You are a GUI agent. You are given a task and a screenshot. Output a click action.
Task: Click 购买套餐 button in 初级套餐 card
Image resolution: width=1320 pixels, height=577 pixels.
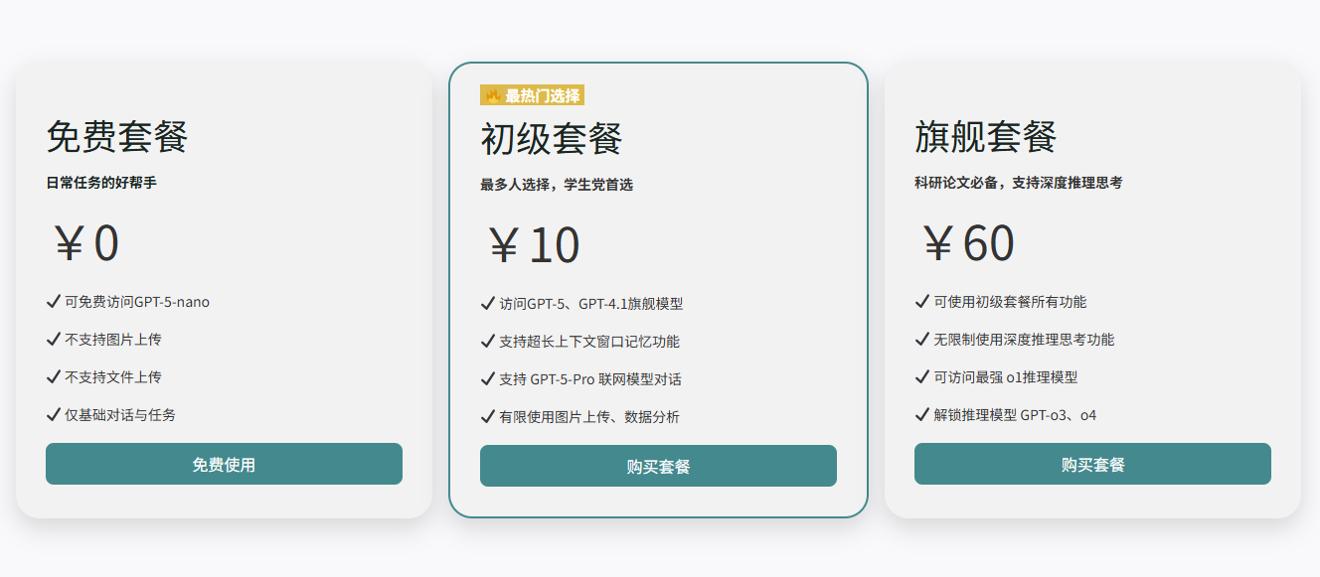tap(658, 466)
